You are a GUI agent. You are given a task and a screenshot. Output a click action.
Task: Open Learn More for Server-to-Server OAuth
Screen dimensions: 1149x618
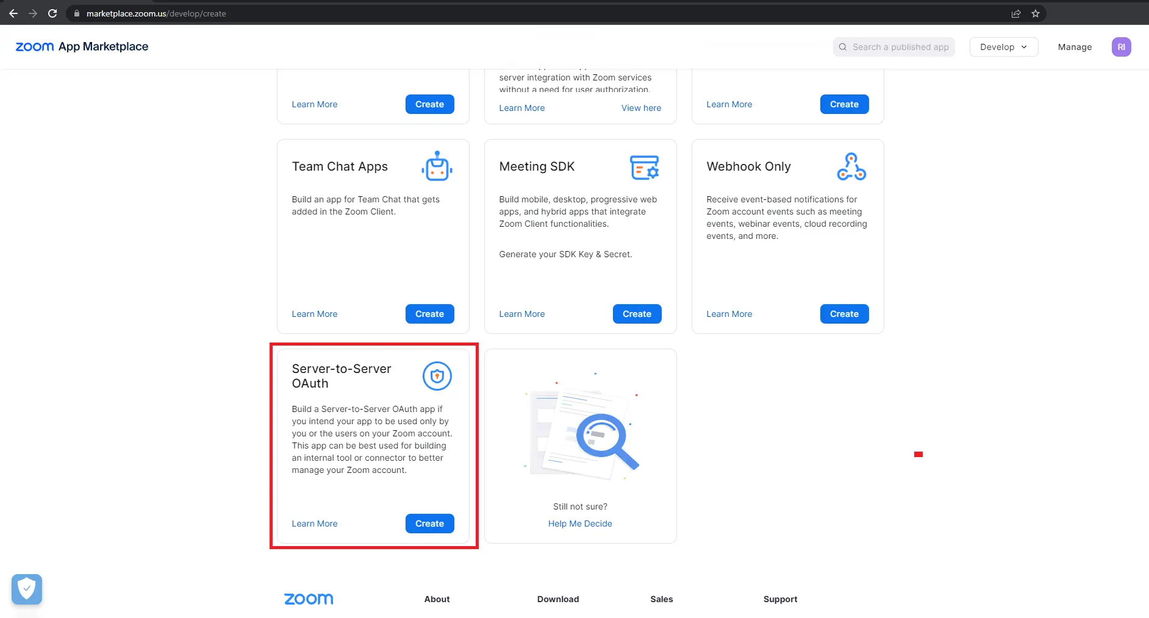click(x=315, y=524)
